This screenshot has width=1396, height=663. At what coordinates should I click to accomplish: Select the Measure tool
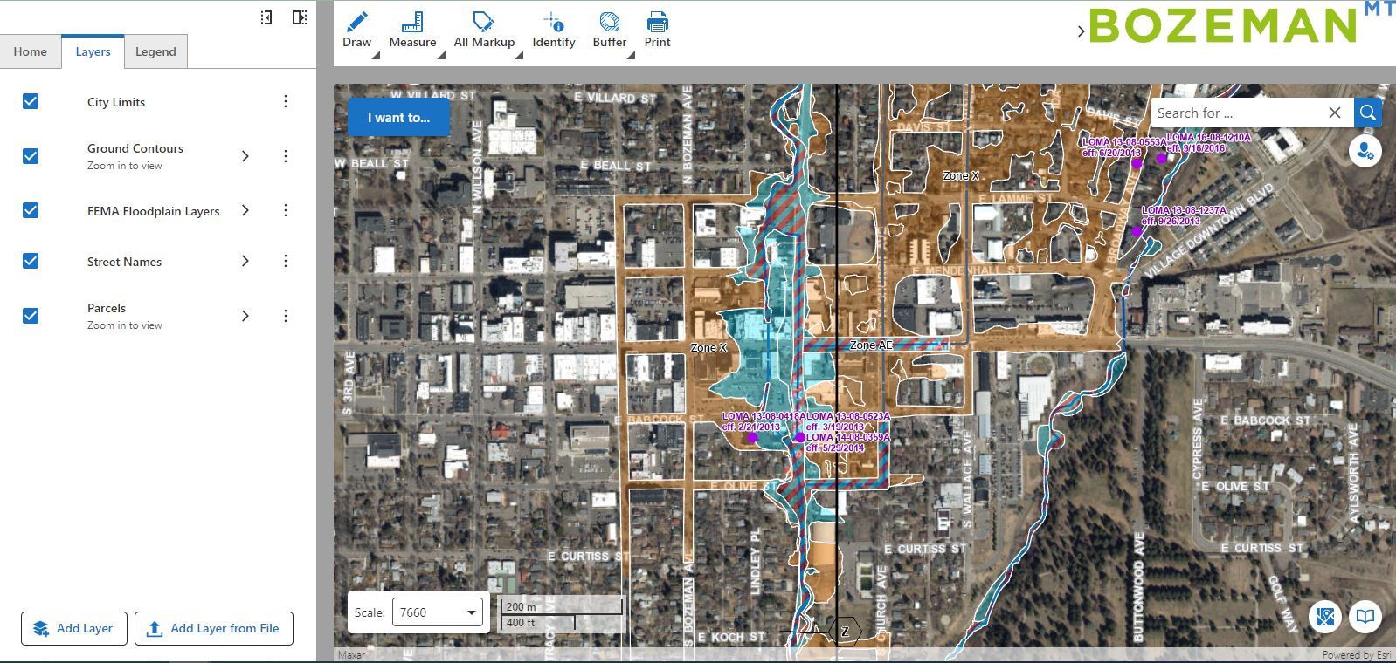click(412, 30)
